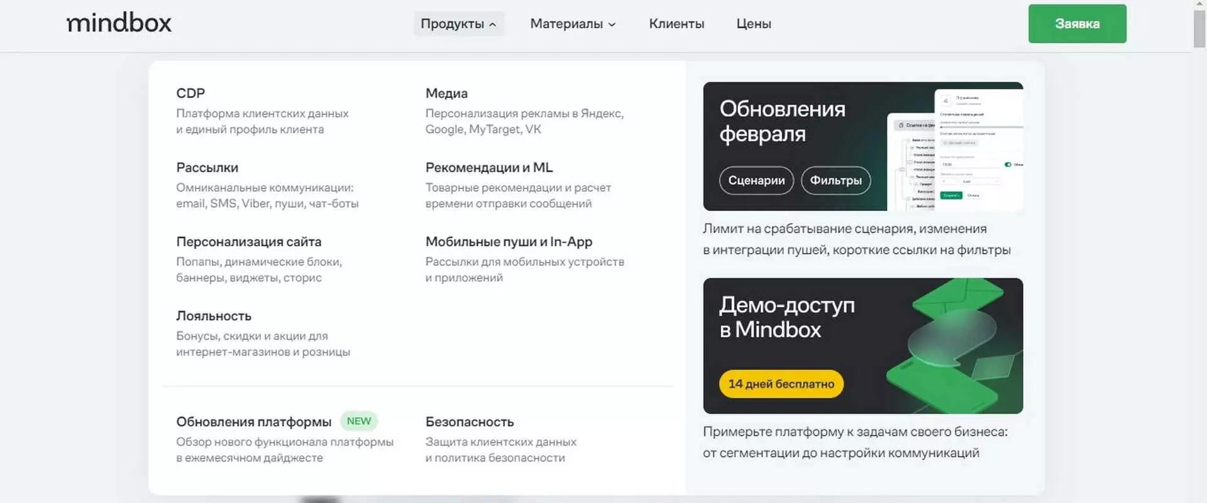This screenshot has width=1207, height=503.
Task: Select Рекомендации и ML
Action: (x=489, y=168)
